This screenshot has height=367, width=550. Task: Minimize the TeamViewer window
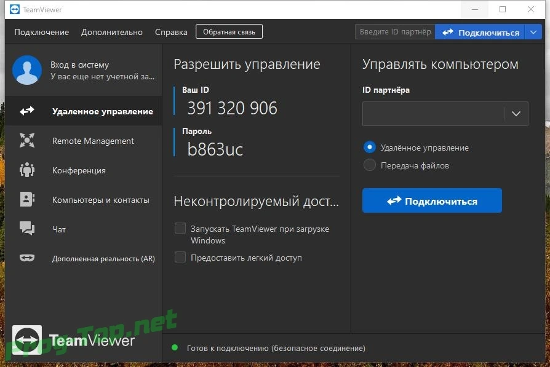point(475,9)
